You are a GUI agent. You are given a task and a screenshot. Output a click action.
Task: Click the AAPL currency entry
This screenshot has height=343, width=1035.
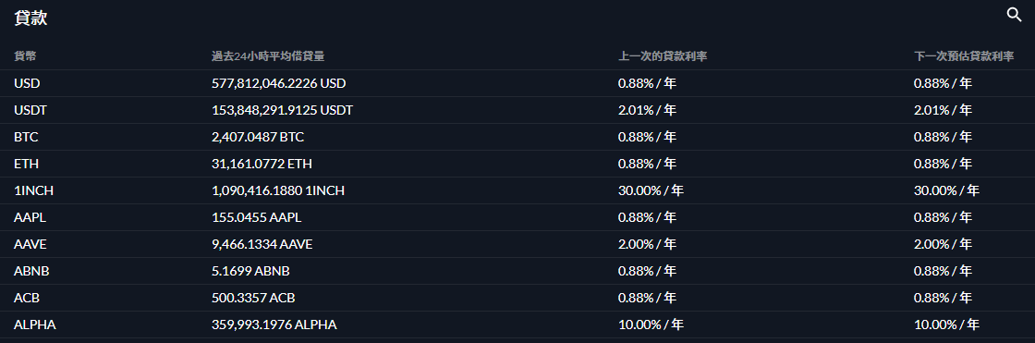coord(30,217)
